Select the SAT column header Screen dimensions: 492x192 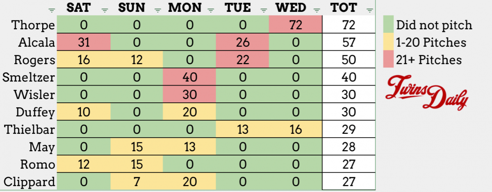pos(84,7)
